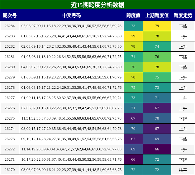Click previous span 72 in row 26271
Viewport: 195px width, 175px height.
[x=157, y=159]
